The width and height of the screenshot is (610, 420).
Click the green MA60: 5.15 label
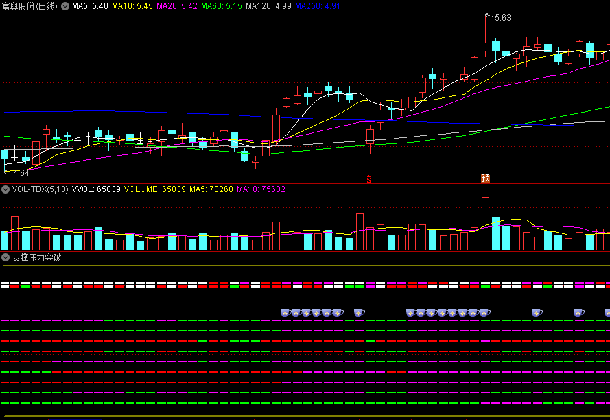[222, 6]
